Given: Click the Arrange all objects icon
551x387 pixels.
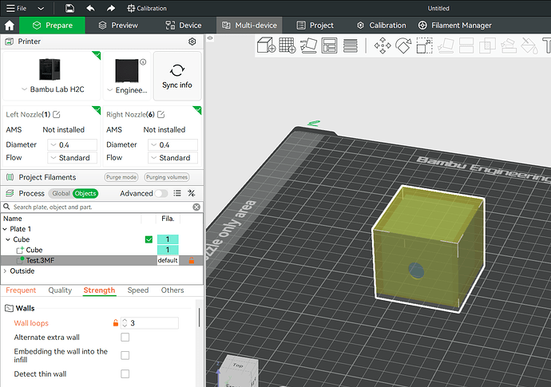Looking at the screenshot, I should (329, 45).
